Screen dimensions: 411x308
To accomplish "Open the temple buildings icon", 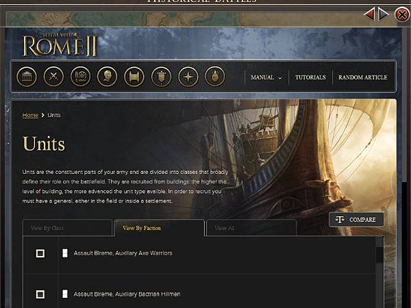I will [27, 77].
